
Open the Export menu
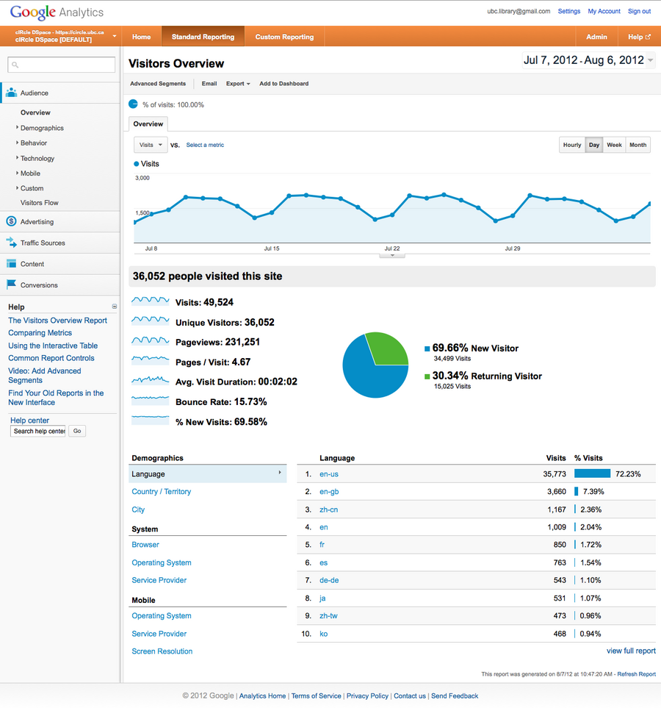[x=238, y=84]
